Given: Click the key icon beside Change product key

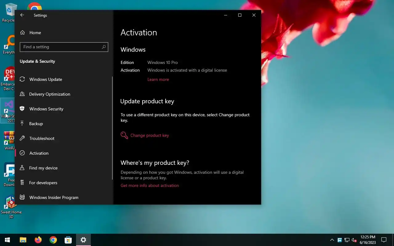Looking at the screenshot, I should [124, 135].
